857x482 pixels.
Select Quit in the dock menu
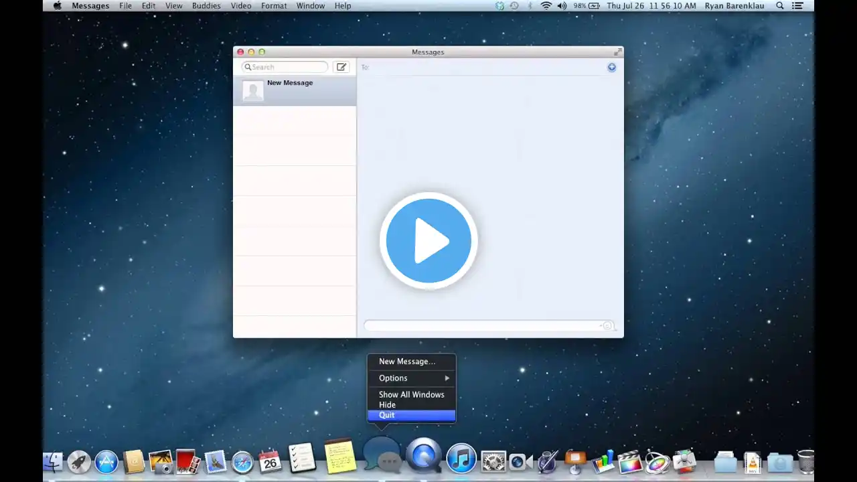pos(411,415)
